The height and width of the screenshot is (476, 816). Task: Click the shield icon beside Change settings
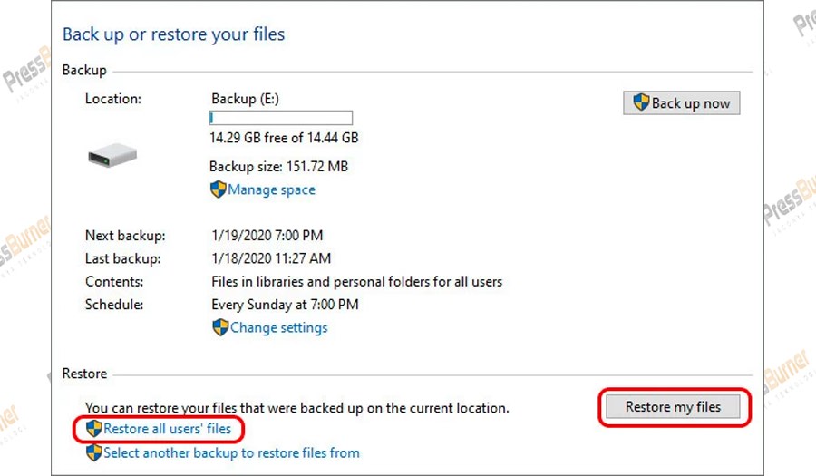pyautogui.click(x=220, y=327)
